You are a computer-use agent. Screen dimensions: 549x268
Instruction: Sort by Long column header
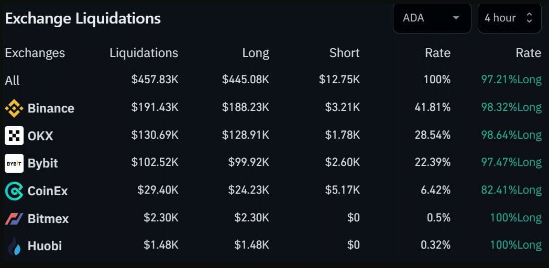point(256,53)
